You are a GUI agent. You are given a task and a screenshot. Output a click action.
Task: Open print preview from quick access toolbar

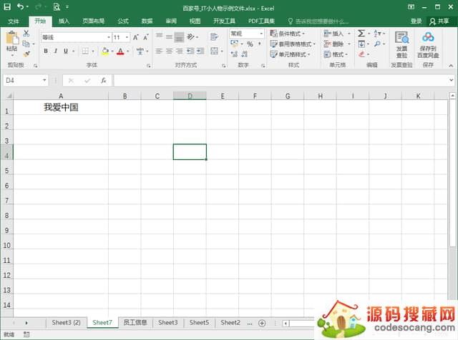coord(57,6)
